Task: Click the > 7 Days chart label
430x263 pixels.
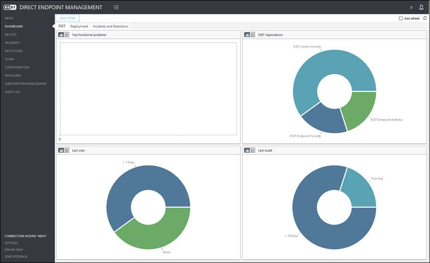Action: [129, 162]
